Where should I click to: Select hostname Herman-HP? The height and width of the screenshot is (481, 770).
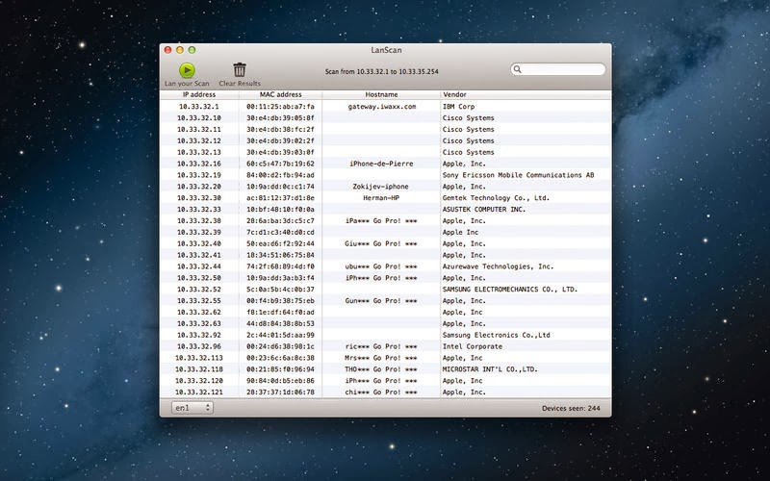click(x=381, y=198)
